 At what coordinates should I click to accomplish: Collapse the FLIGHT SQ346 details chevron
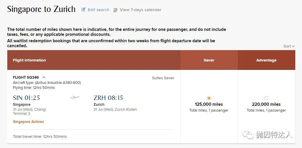click(x=44, y=77)
